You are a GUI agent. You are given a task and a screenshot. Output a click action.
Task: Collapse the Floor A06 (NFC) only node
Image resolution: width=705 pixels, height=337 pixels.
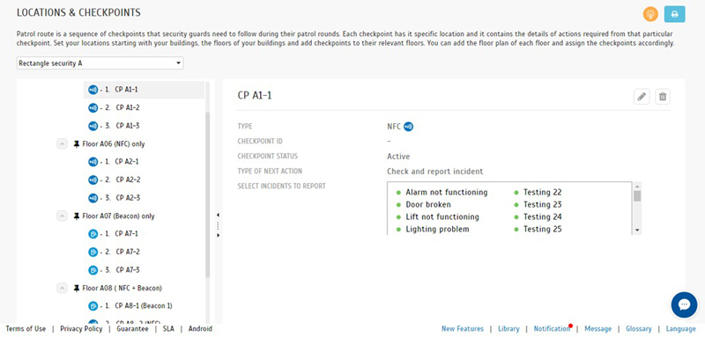62,144
